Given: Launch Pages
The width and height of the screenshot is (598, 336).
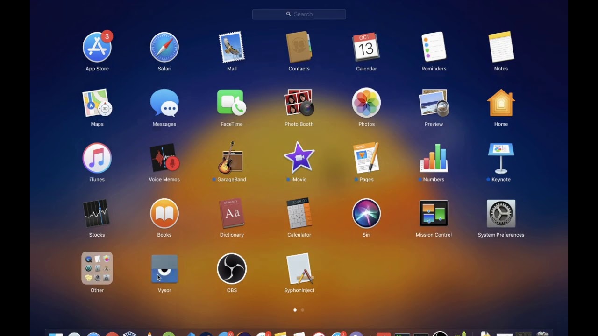Looking at the screenshot, I should 366,158.
